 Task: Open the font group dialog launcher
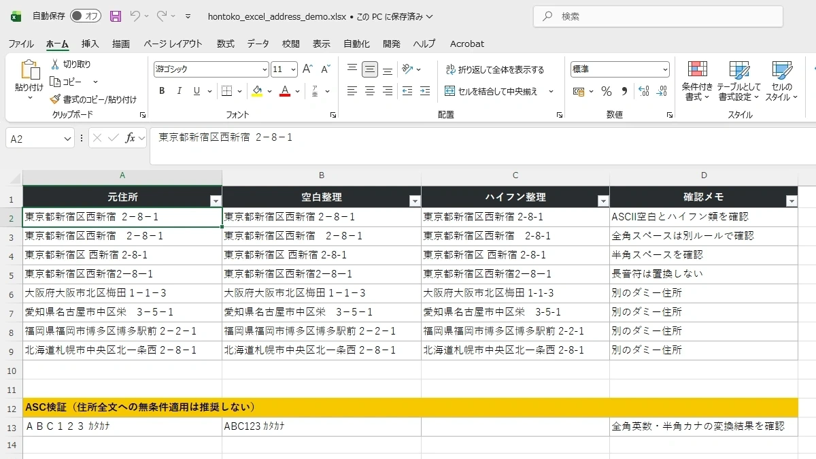pyautogui.click(x=333, y=116)
